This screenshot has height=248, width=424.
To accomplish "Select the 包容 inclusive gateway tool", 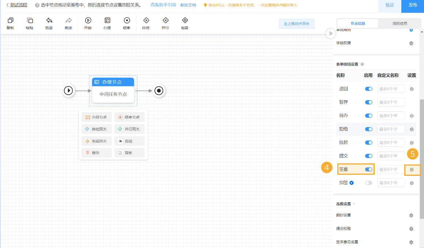I will tap(185, 21).
